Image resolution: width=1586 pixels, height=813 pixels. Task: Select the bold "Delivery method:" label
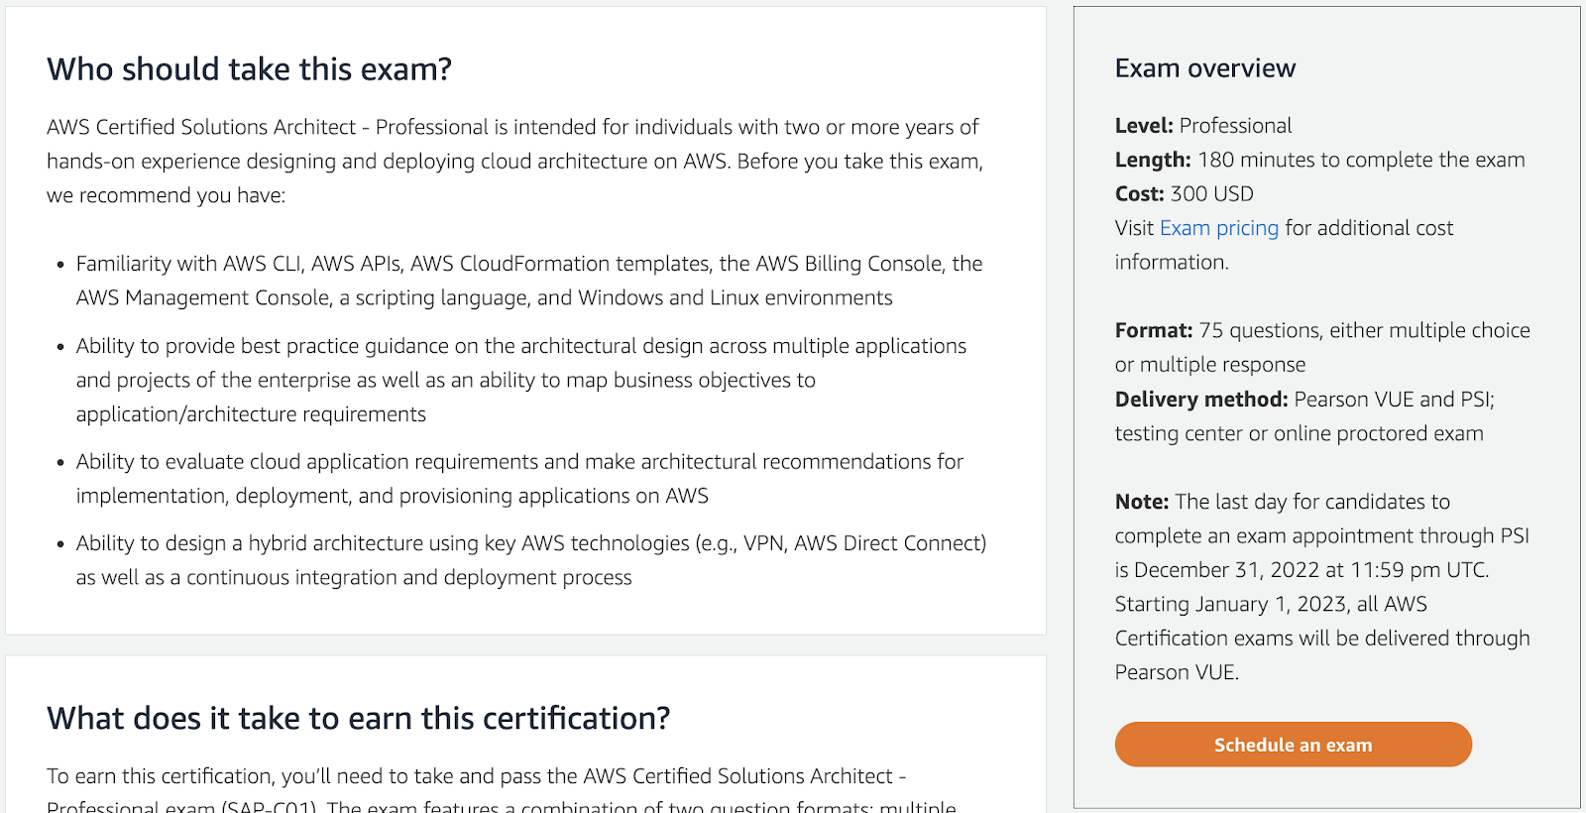[1200, 400]
